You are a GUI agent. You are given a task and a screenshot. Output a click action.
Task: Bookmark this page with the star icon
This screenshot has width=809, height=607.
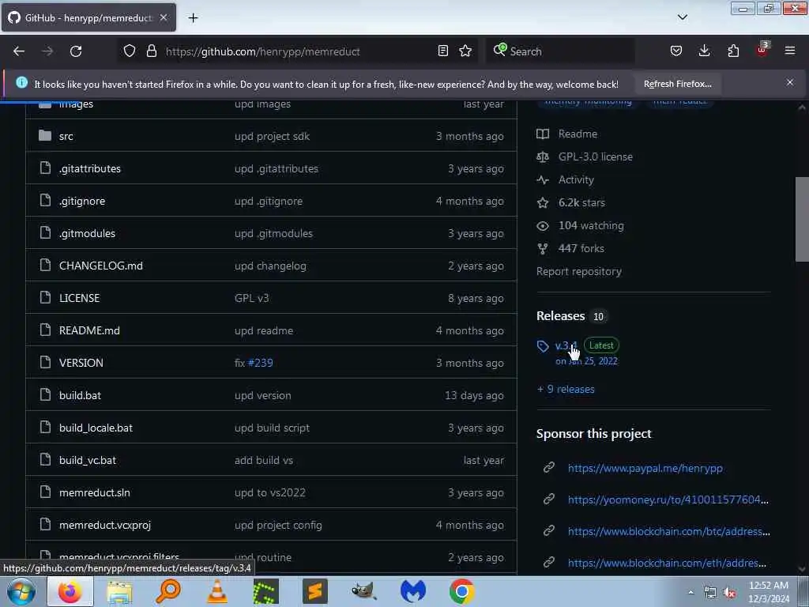click(x=465, y=51)
